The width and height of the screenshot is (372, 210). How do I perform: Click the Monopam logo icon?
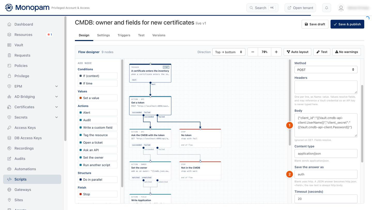click(9, 8)
